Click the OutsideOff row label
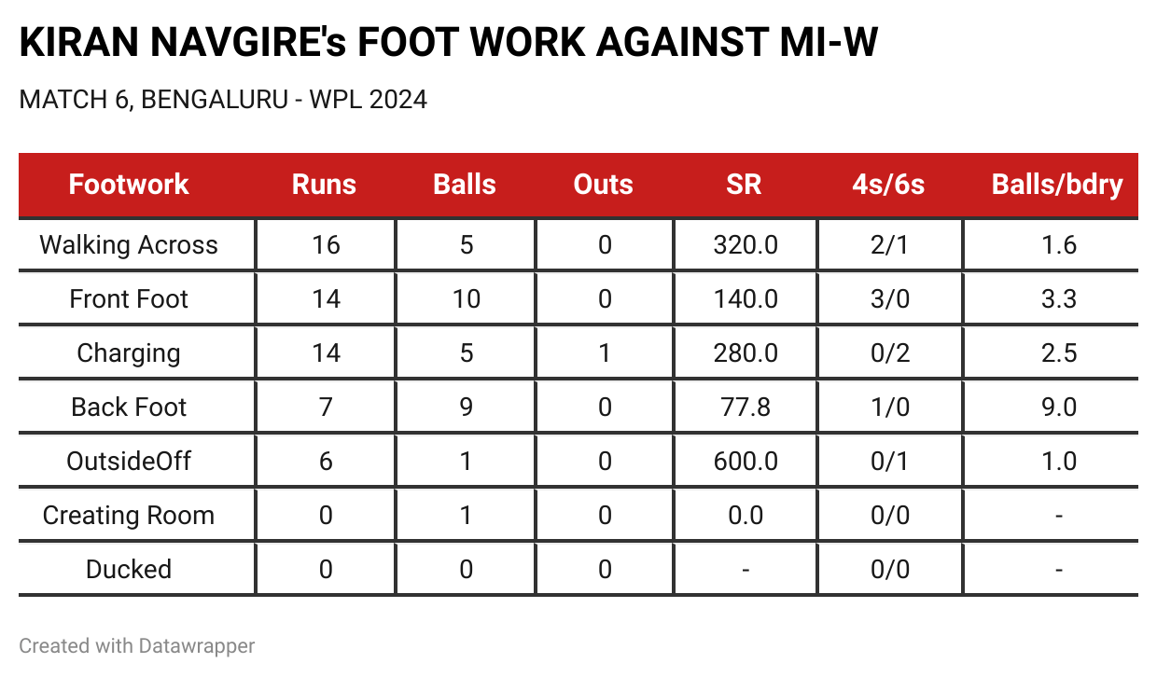The width and height of the screenshot is (1157, 677). click(129, 462)
